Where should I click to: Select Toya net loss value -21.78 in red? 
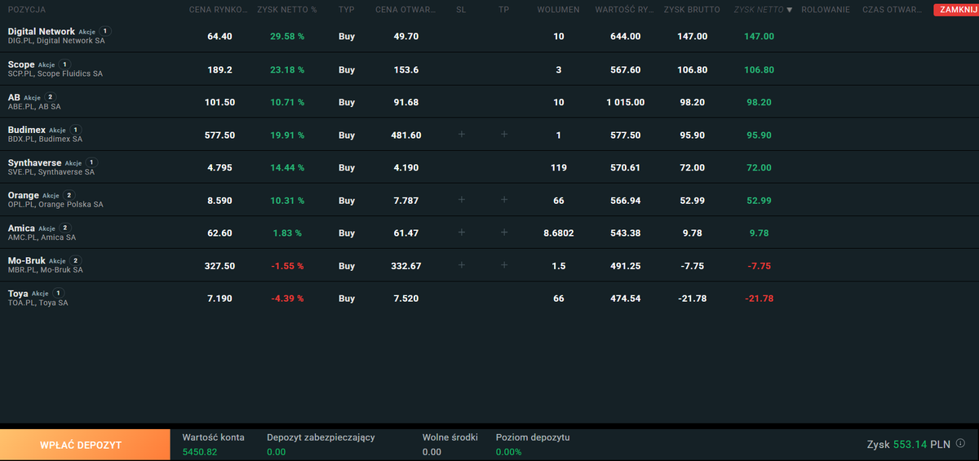pyautogui.click(x=759, y=298)
